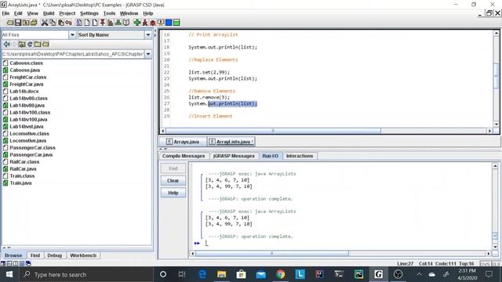This screenshot has width=502, height=282.
Task: Open the All Files filter dropdown
Action: (x=72, y=34)
